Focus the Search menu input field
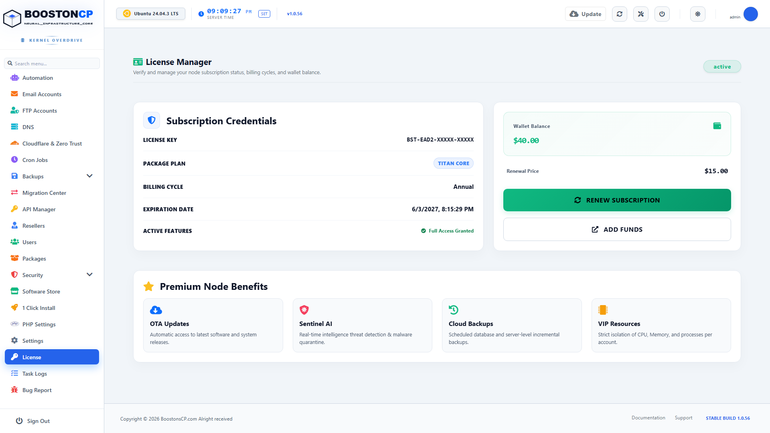Image resolution: width=770 pixels, height=433 pixels. 52,63
